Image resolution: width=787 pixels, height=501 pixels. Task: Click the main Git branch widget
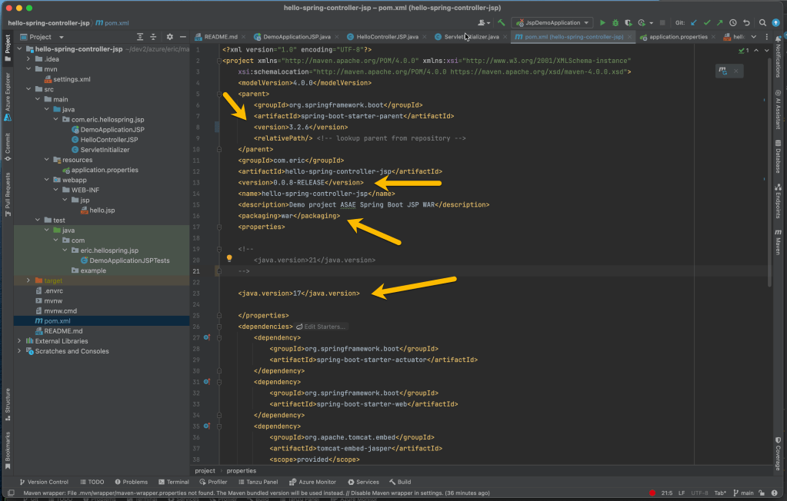coord(742,493)
